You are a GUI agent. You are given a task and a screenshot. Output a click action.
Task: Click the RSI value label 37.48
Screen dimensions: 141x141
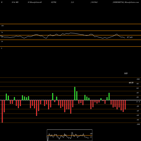click(x=130, y=37)
